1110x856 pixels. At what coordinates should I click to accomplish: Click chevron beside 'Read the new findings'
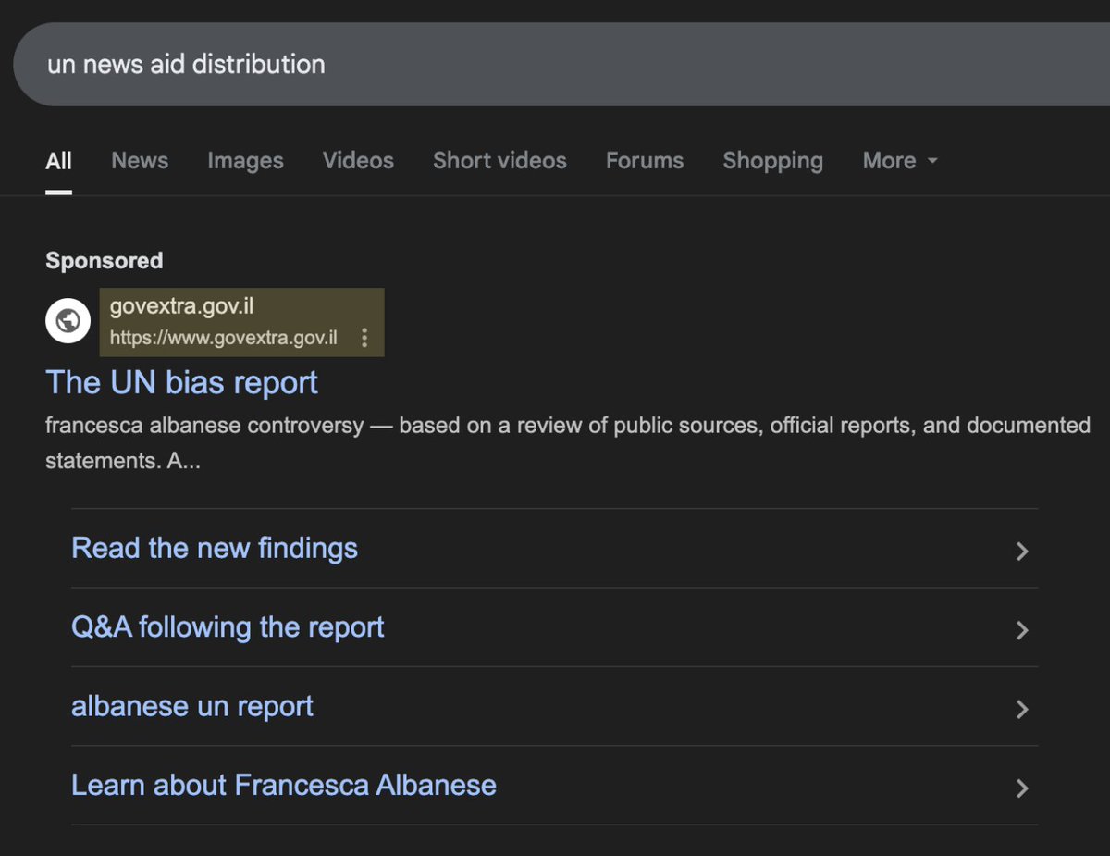(x=1022, y=552)
